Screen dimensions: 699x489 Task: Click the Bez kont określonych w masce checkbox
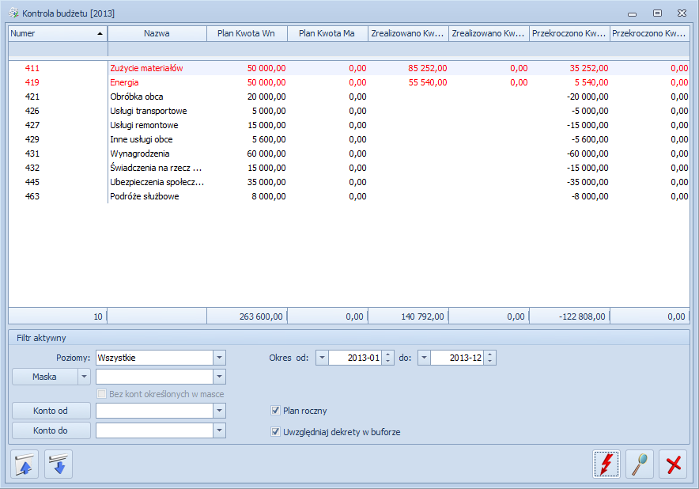102,394
